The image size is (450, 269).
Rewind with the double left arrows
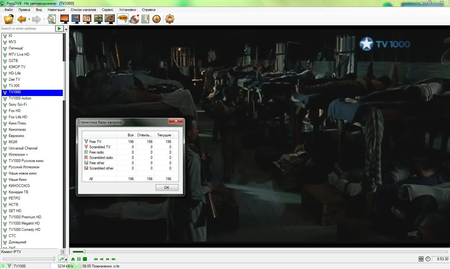click(x=102, y=259)
